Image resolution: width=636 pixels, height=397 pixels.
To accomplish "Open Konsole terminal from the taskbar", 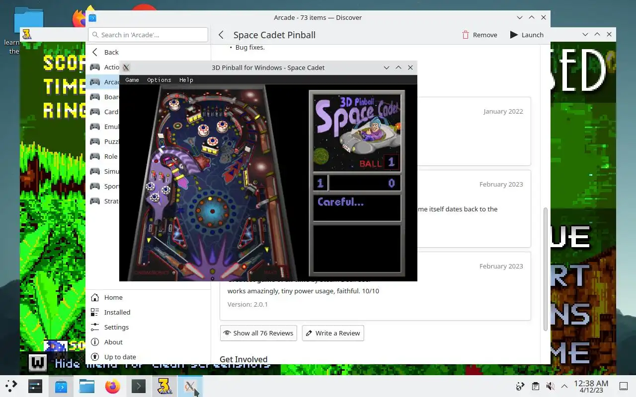I will coord(139,386).
